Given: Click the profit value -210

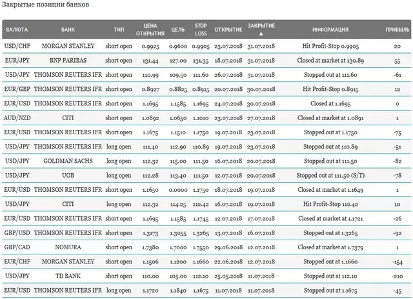Looking at the screenshot, I should [398, 276].
